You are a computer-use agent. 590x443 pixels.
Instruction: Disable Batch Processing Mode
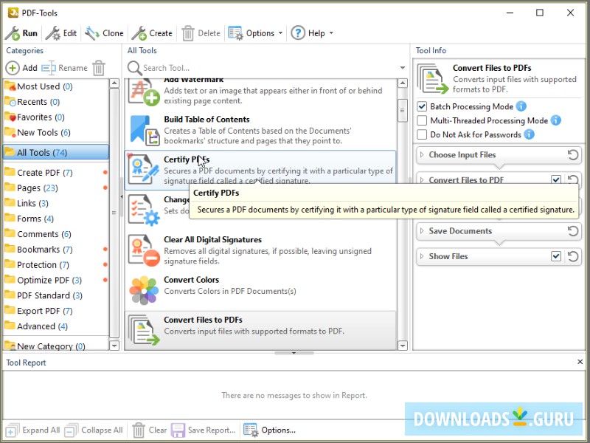click(421, 106)
